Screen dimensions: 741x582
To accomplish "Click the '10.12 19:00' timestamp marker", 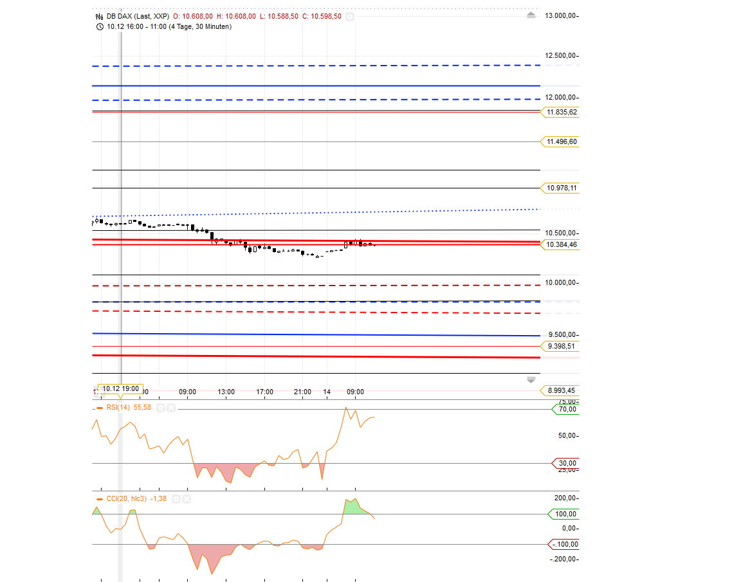I will [x=120, y=388].
